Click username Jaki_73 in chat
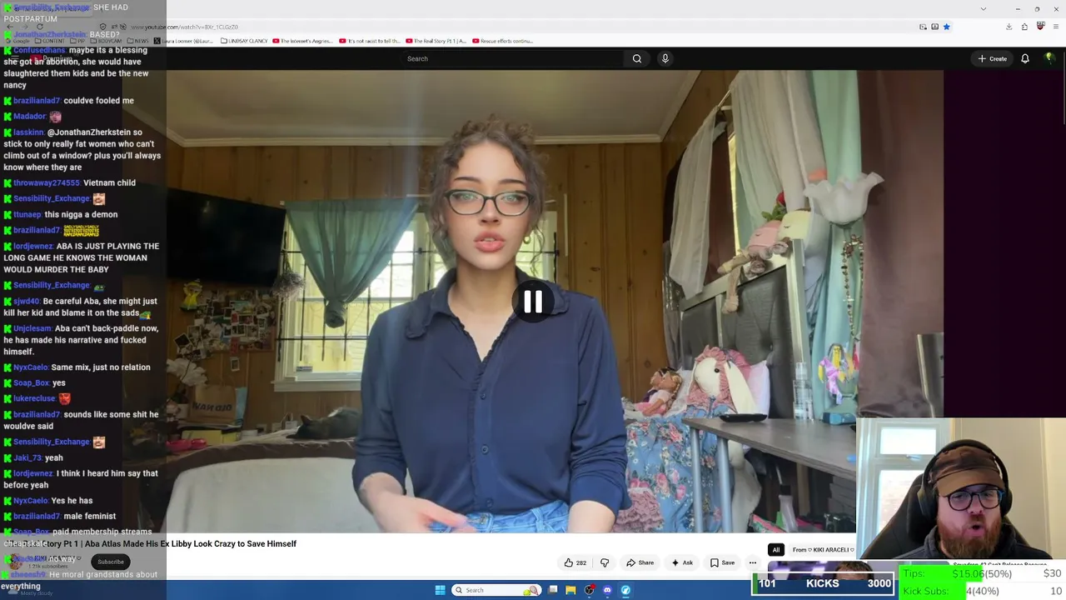This screenshot has height=600, width=1066. (27, 458)
